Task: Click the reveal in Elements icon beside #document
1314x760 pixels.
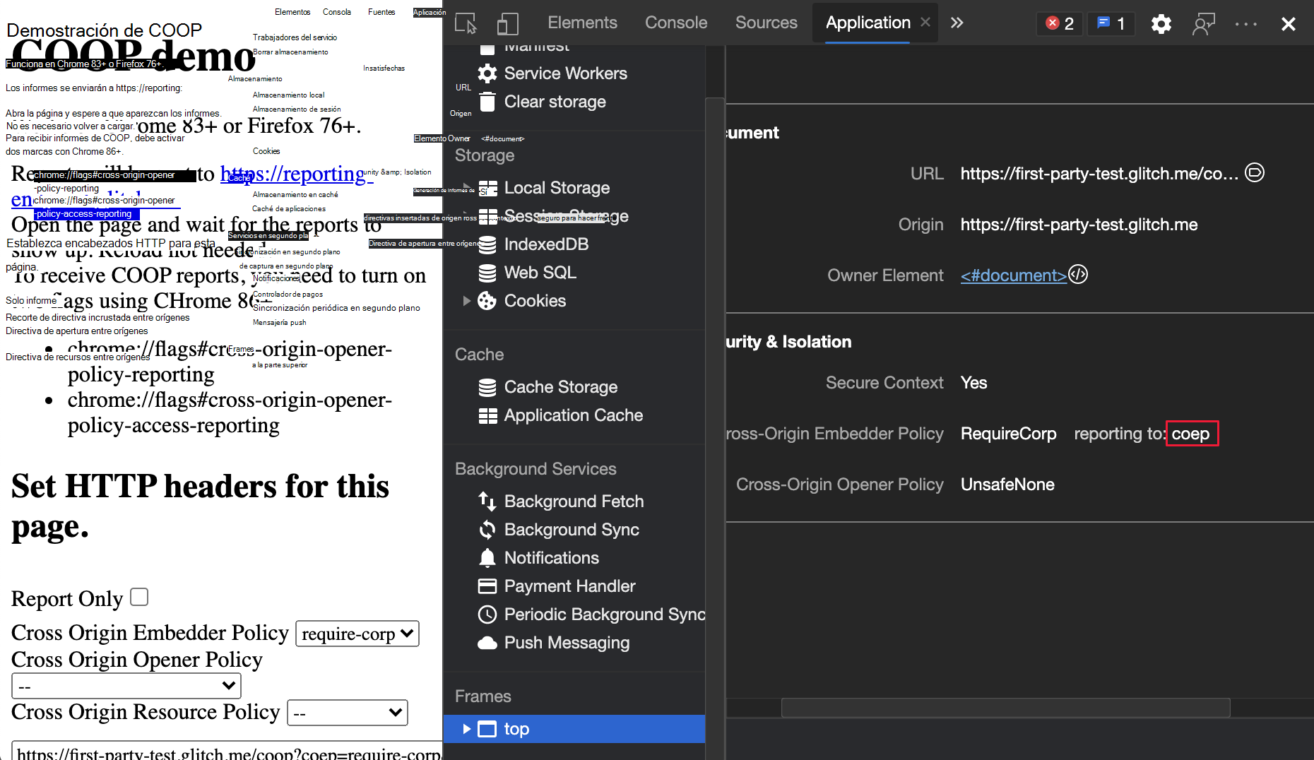Action: (x=1078, y=274)
